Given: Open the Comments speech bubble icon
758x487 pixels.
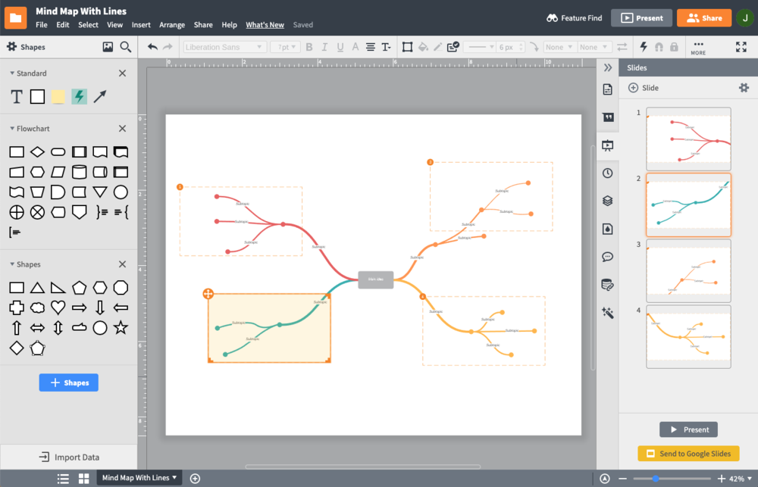Looking at the screenshot, I should [x=607, y=257].
